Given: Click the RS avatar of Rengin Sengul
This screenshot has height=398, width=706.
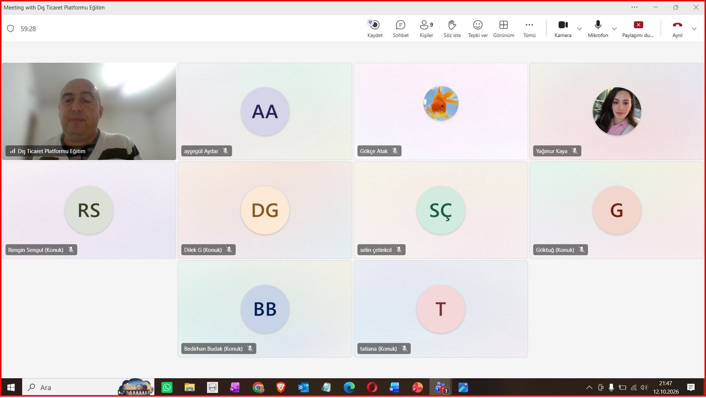Looking at the screenshot, I should [89, 210].
